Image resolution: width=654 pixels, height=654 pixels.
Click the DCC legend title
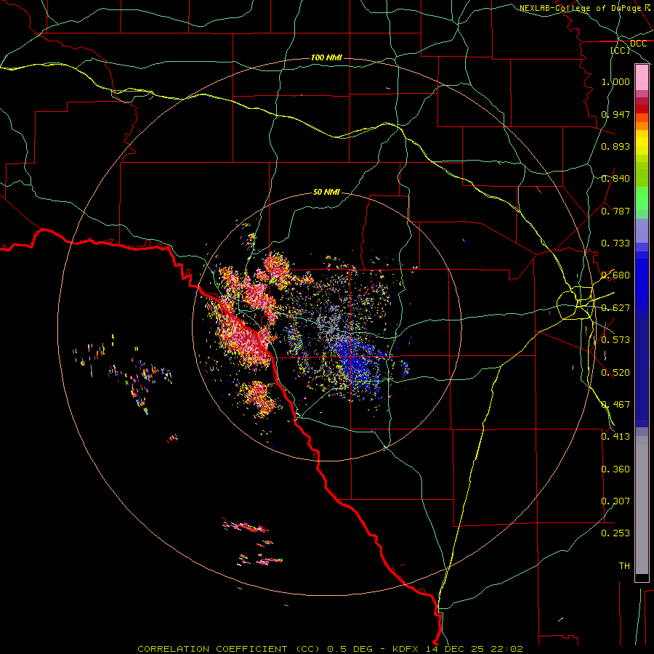[638, 44]
